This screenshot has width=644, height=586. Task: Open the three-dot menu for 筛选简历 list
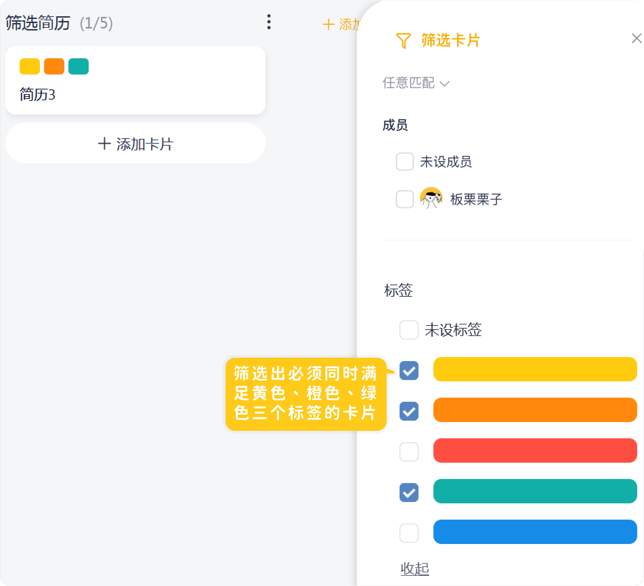click(269, 22)
